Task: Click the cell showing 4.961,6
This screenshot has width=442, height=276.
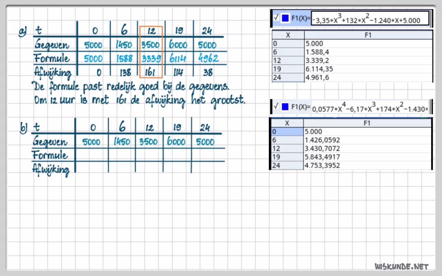Action: pos(368,77)
